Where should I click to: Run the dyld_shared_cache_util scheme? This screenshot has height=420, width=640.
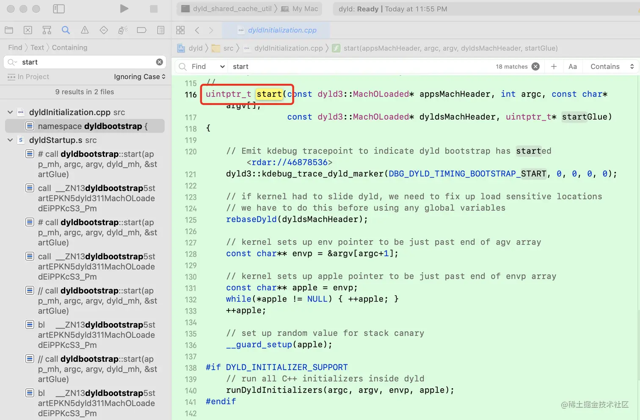[124, 9]
